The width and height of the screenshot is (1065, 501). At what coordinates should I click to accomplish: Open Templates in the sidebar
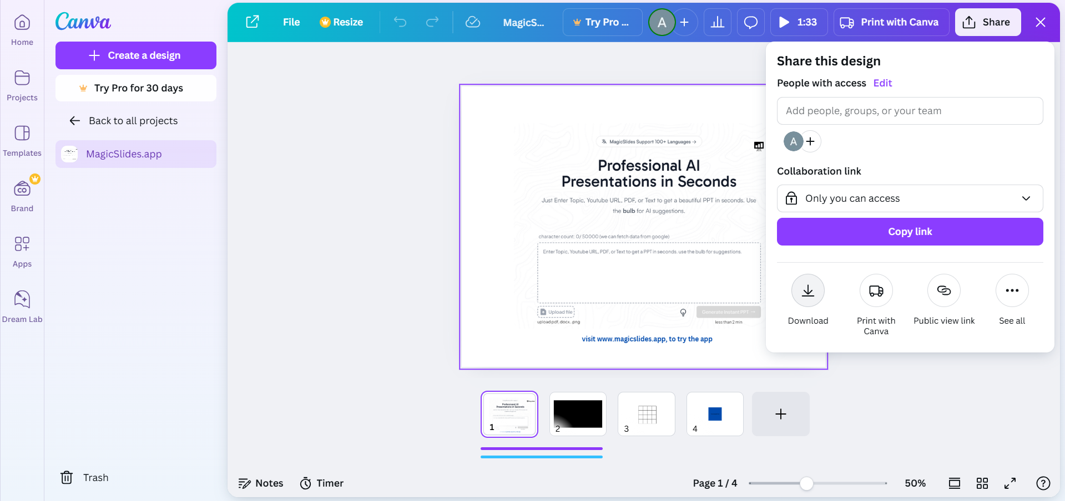coord(22,141)
